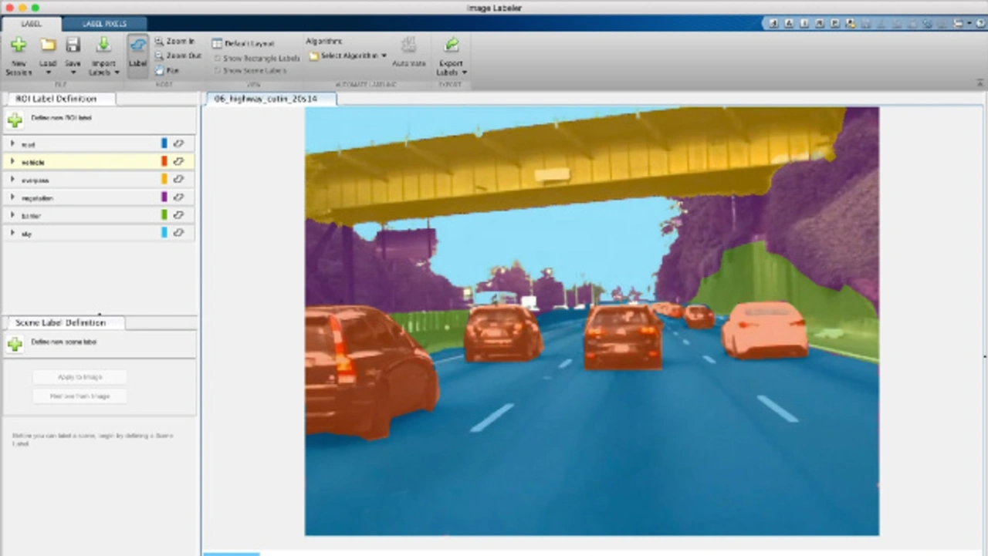Activate the Pan tool
Viewport: 988px width, 556px height.
point(167,70)
